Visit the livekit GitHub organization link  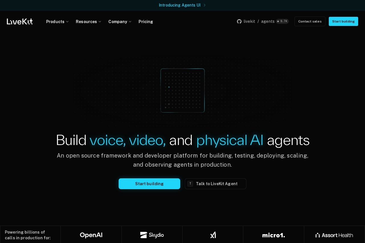click(249, 21)
